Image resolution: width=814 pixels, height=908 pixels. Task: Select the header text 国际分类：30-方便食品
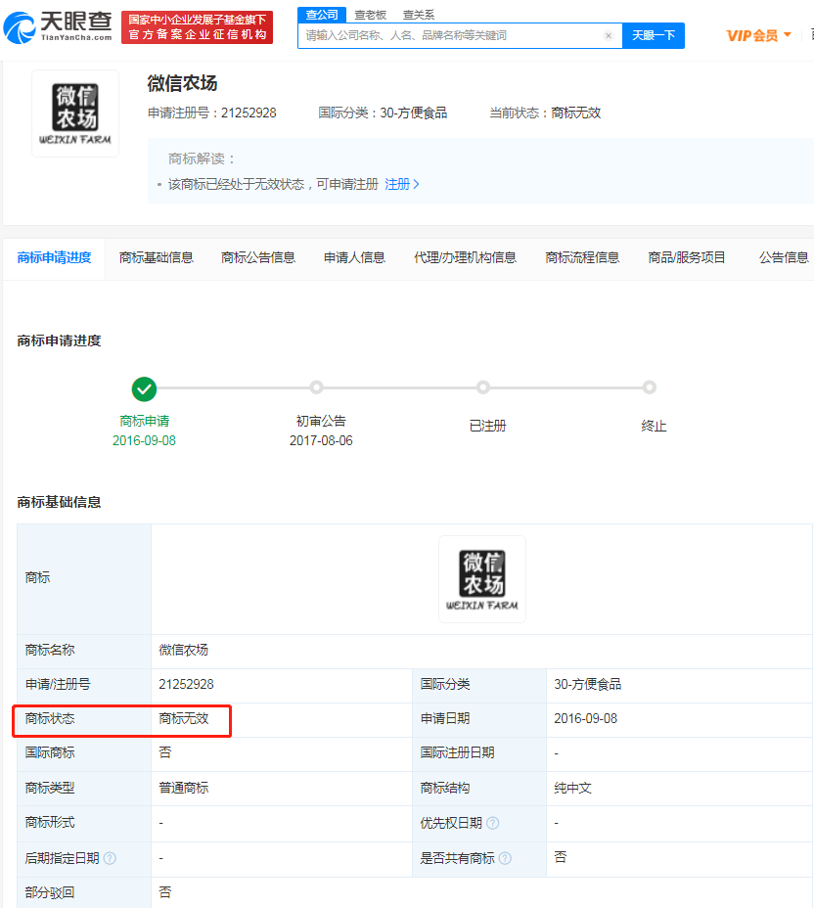(383, 113)
